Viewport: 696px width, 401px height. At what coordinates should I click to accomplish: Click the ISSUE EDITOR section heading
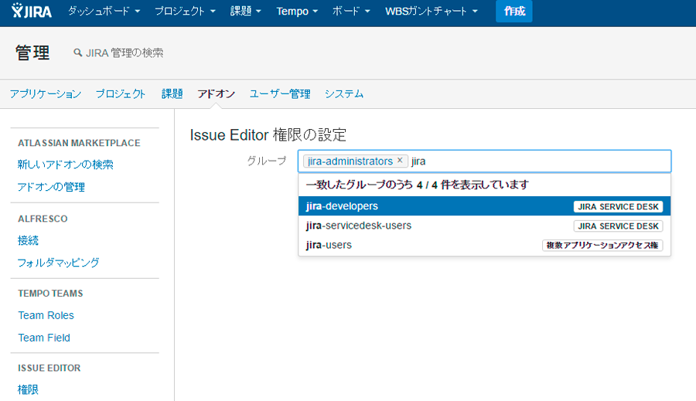click(49, 368)
